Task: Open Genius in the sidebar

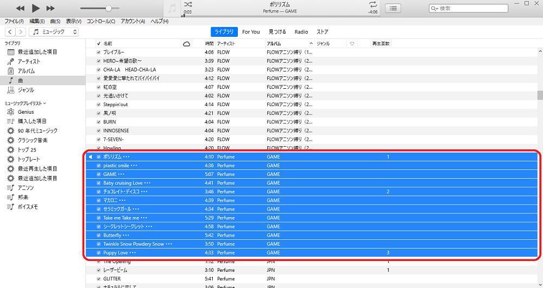Action: (26, 112)
